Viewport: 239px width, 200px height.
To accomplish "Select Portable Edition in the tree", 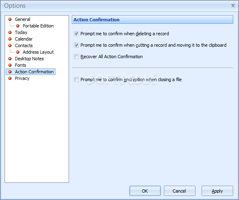I will [x=38, y=26].
